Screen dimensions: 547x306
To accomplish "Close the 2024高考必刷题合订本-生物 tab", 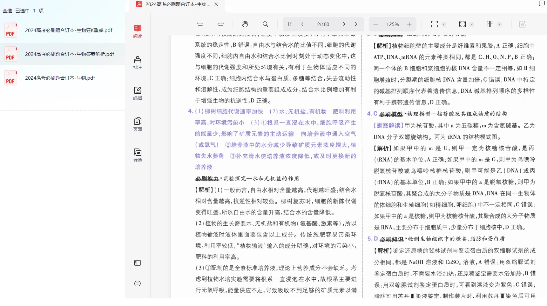I will [x=216, y=4].
